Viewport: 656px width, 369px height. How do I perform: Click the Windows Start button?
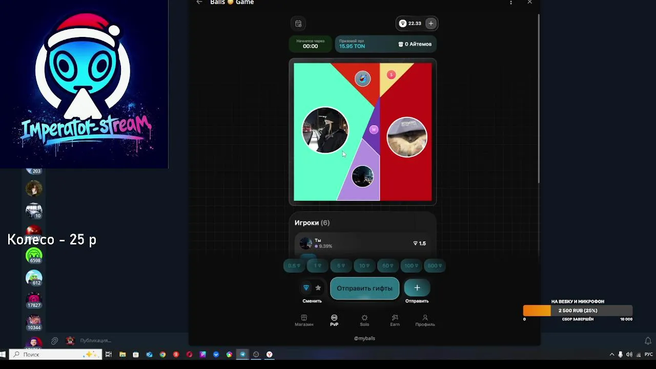[3, 354]
